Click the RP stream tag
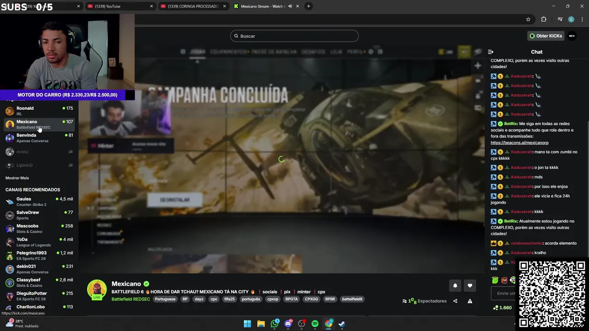589x331 pixels. point(185,299)
